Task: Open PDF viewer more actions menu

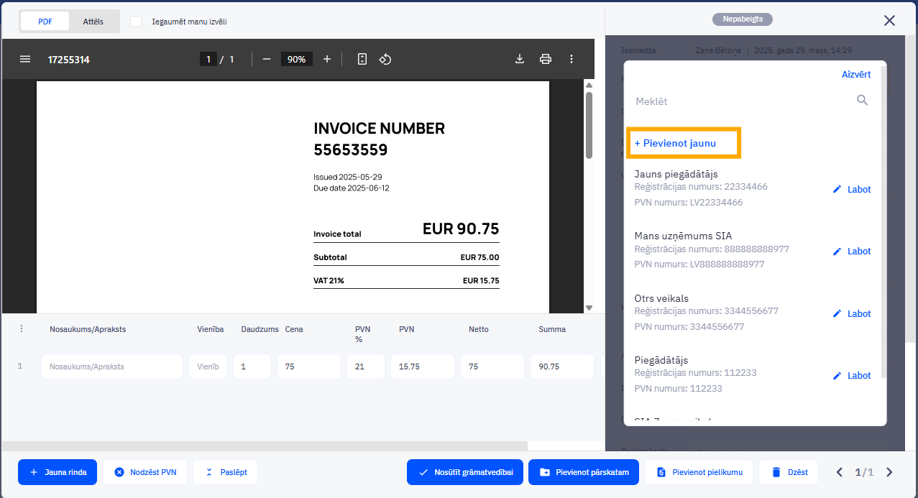Action: (572, 59)
